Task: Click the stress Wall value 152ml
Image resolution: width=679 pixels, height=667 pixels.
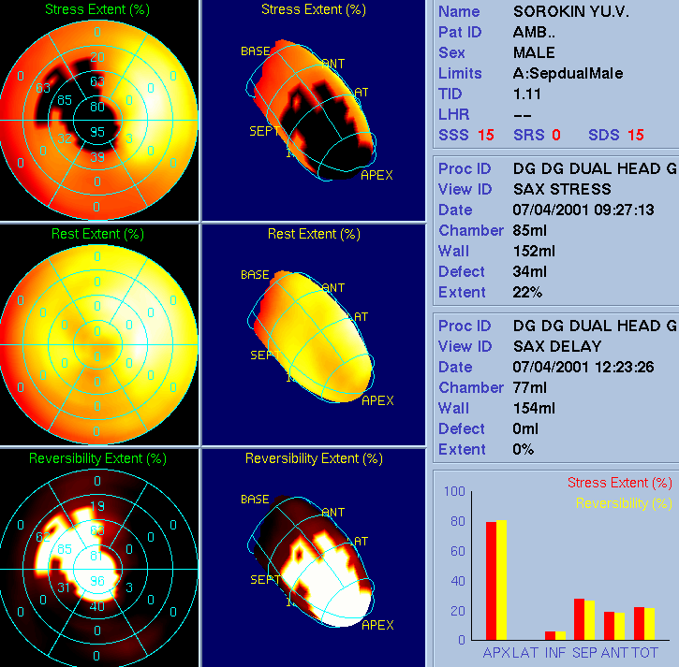Action: pyautogui.click(x=534, y=251)
